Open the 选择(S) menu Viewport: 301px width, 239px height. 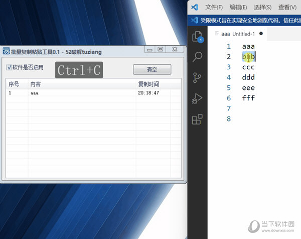point(262,8)
